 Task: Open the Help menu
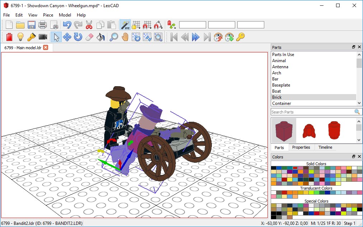pyautogui.click(x=81, y=15)
